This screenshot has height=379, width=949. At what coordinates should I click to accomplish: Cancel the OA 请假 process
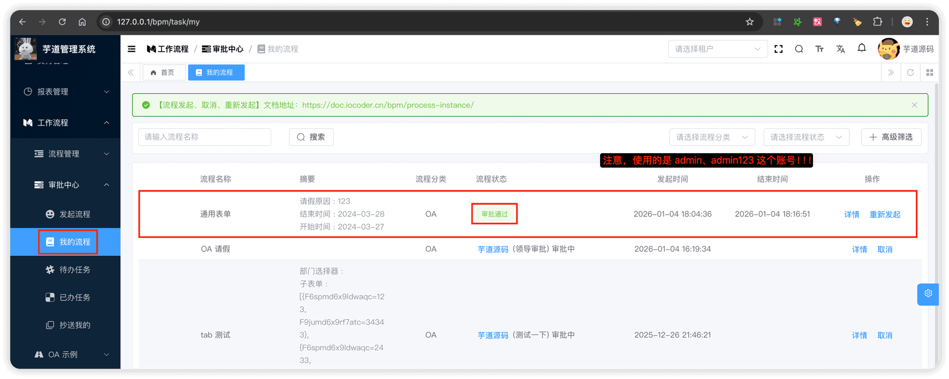click(885, 249)
